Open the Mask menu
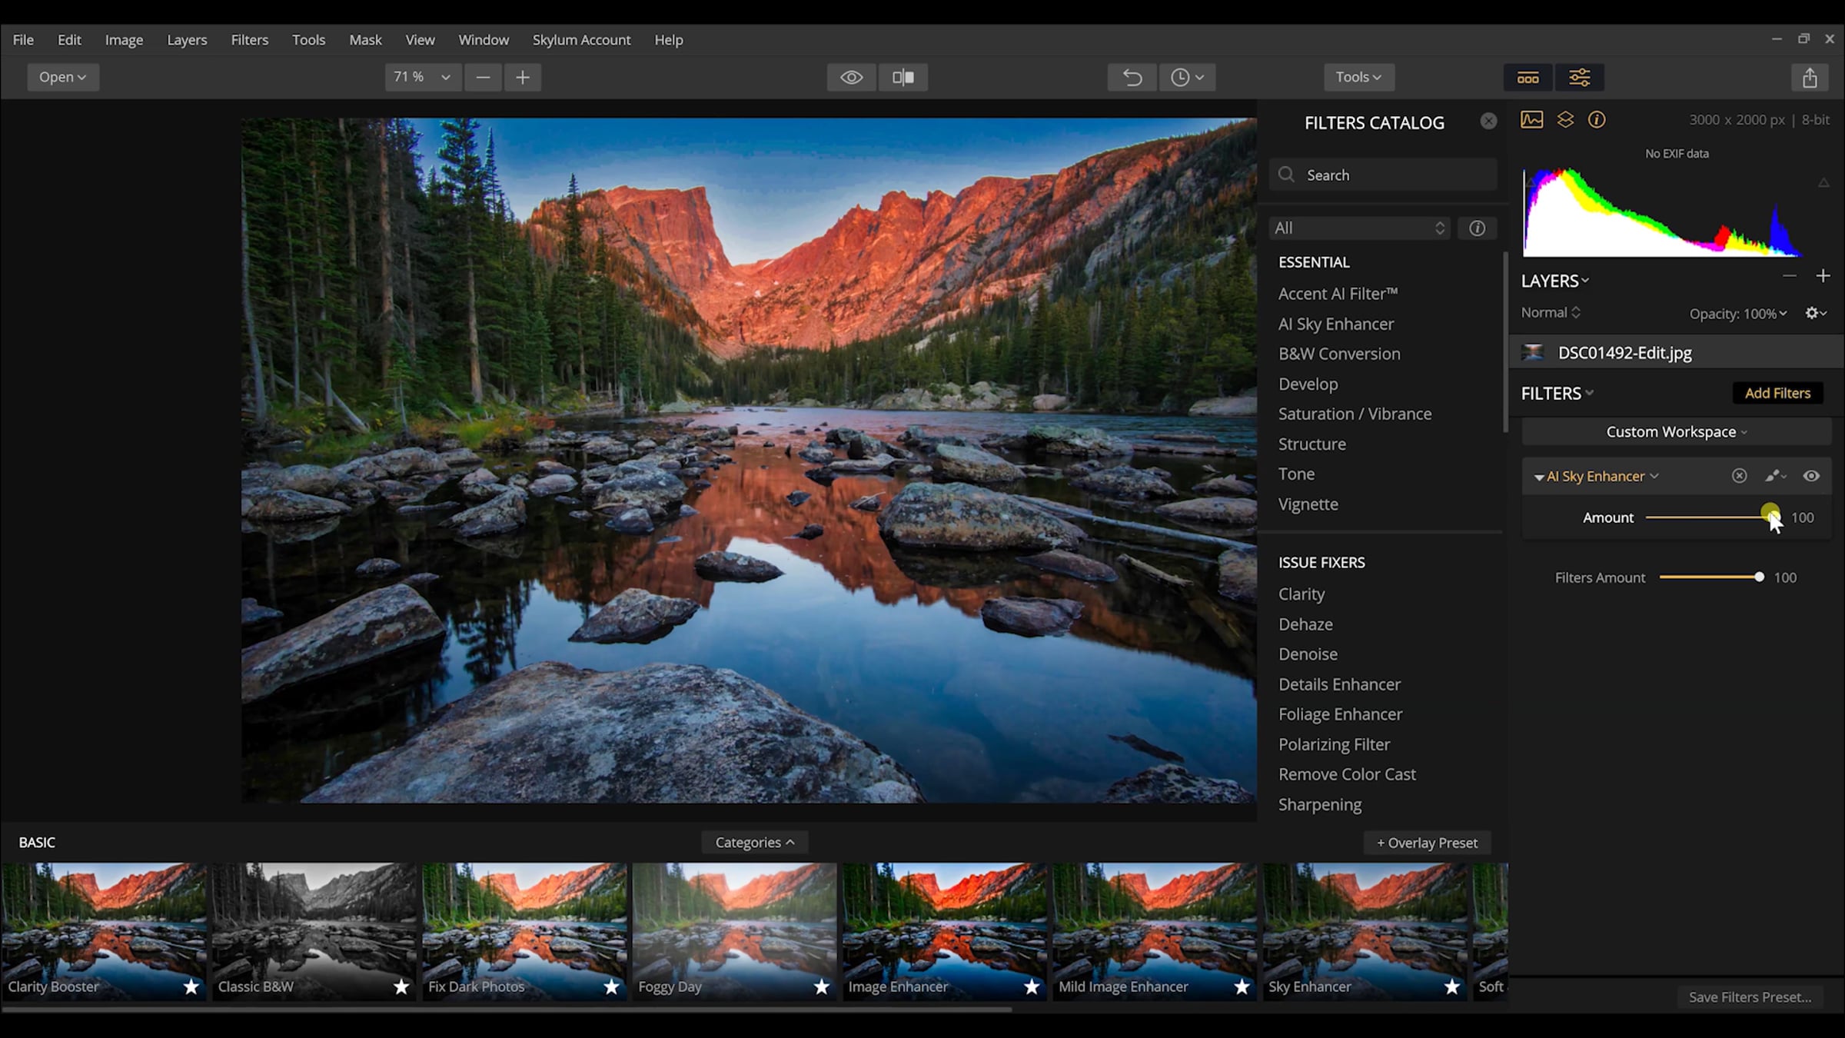1845x1038 pixels. point(365,40)
